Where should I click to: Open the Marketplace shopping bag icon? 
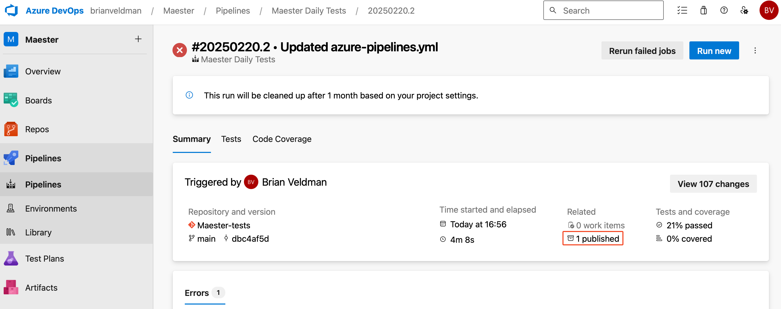(x=703, y=10)
